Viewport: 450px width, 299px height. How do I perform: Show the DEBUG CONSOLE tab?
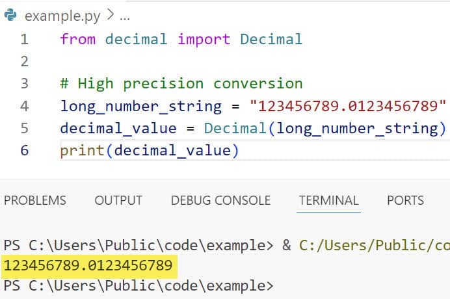click(x=220, y=200)
